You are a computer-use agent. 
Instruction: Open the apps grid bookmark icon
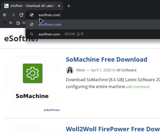point(5,23)
